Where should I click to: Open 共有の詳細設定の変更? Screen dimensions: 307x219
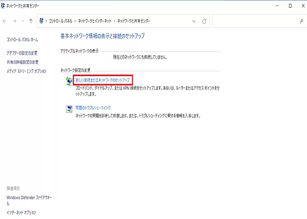(x=22, y=62)
